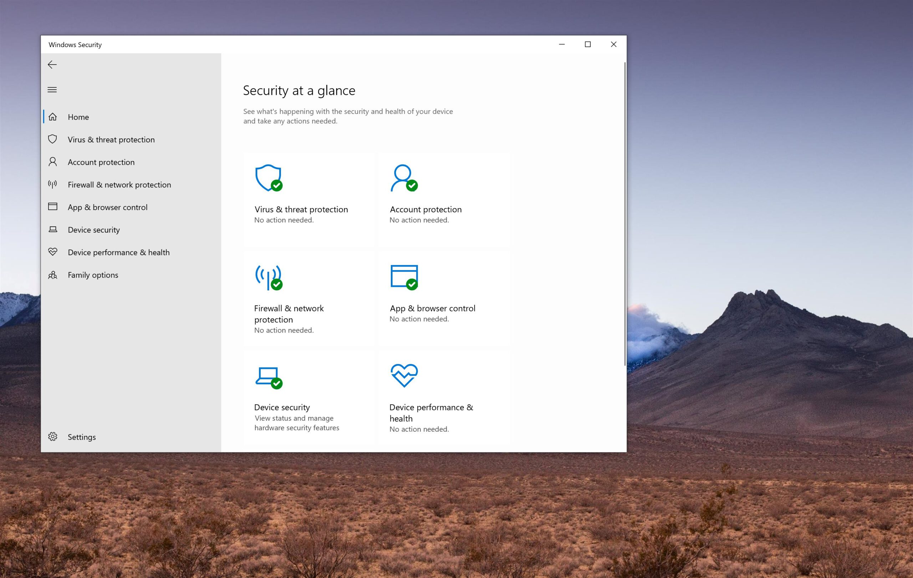
Task: Select the shield Virus & threat protection sidebar icon
Action: tap(53, 139)
